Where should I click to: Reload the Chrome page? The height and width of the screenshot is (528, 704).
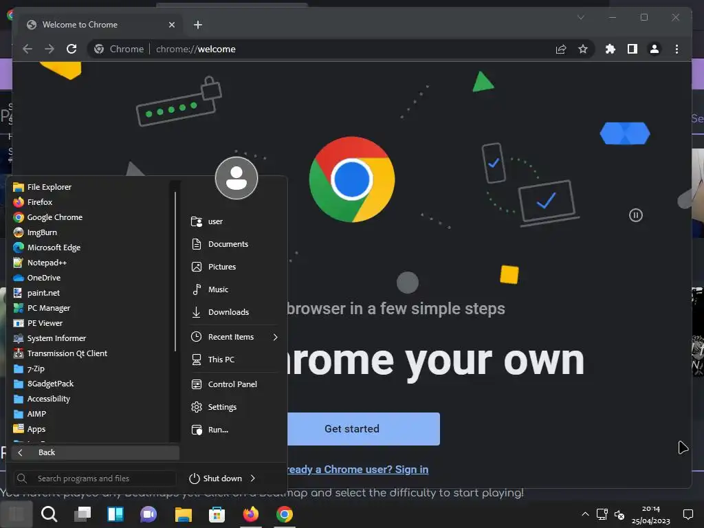[x=71, y=49]
